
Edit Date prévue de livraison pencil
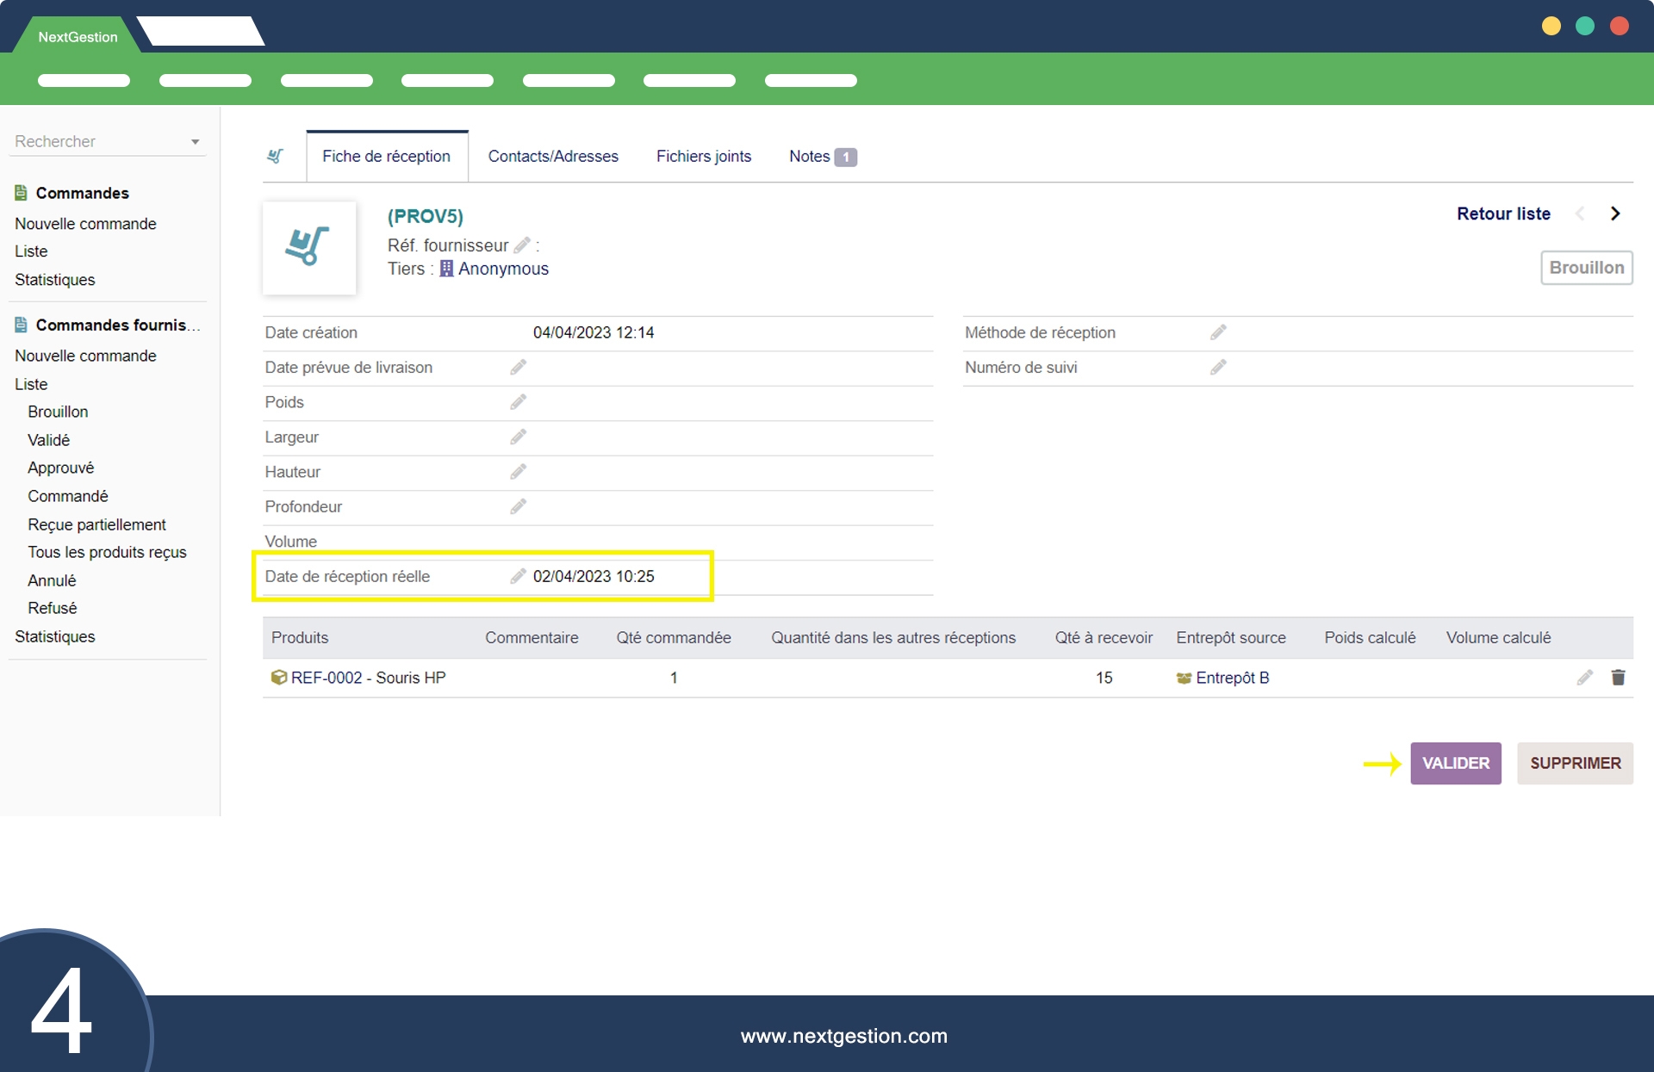[x=518, y=368]
